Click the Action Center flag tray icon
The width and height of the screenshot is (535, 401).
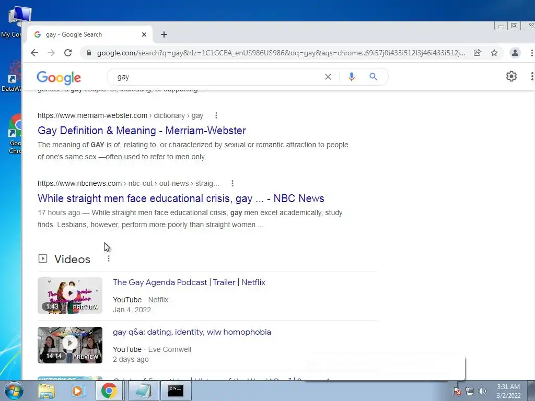click(x=457, y=391)
